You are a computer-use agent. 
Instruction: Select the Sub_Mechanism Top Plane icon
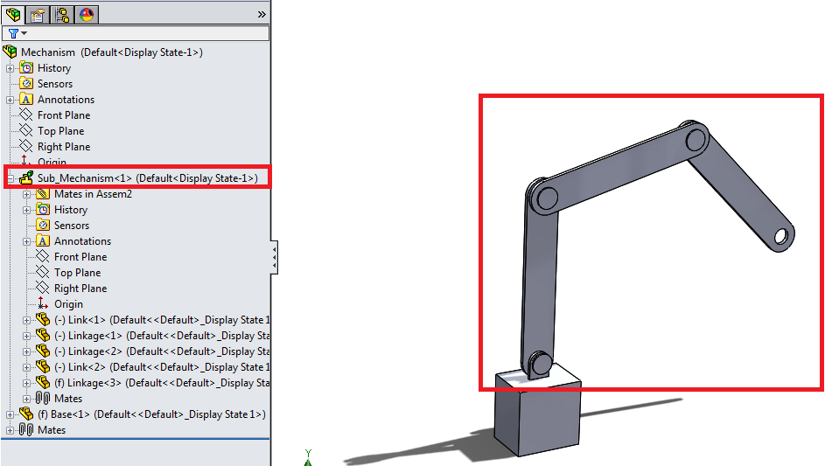43,272
